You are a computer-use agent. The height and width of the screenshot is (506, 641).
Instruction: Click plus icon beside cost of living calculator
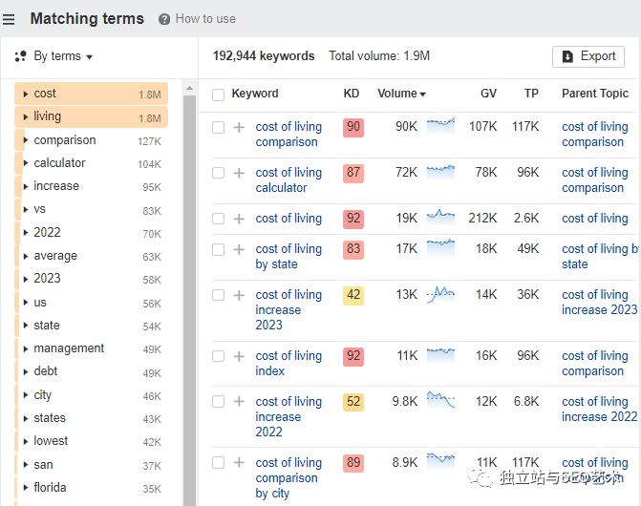[239, 173]
